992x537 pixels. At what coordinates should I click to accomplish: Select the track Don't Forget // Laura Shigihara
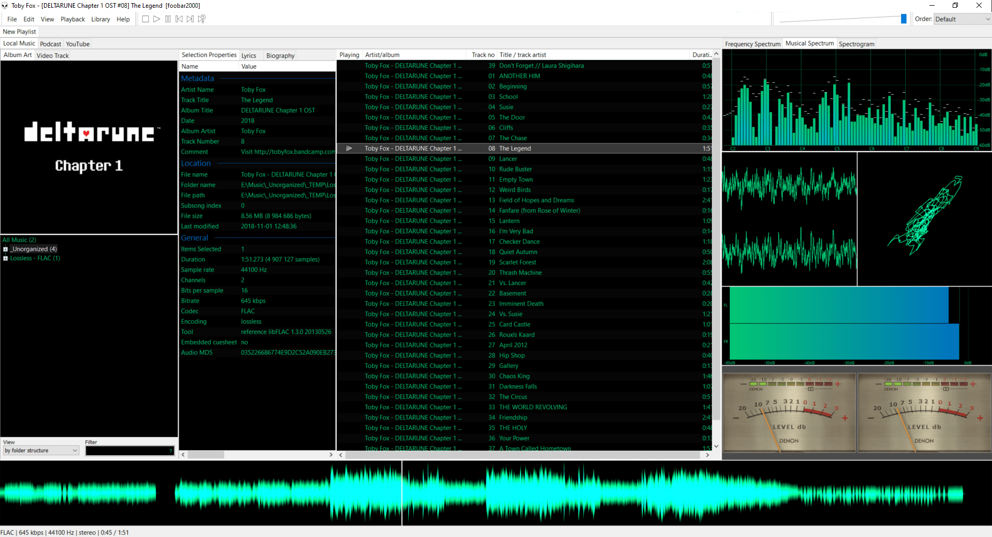click(524, 66)
